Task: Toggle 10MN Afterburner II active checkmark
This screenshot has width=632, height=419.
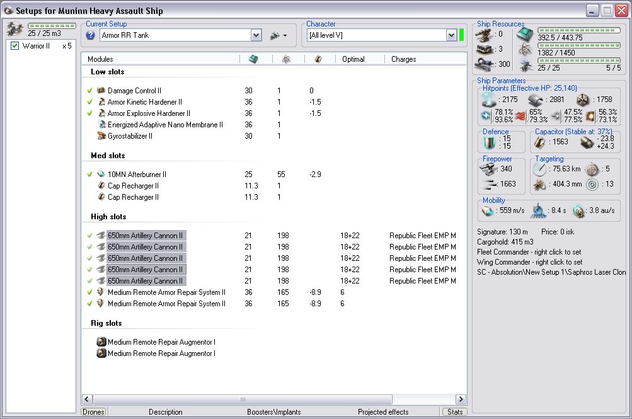Action: point(89,174)
